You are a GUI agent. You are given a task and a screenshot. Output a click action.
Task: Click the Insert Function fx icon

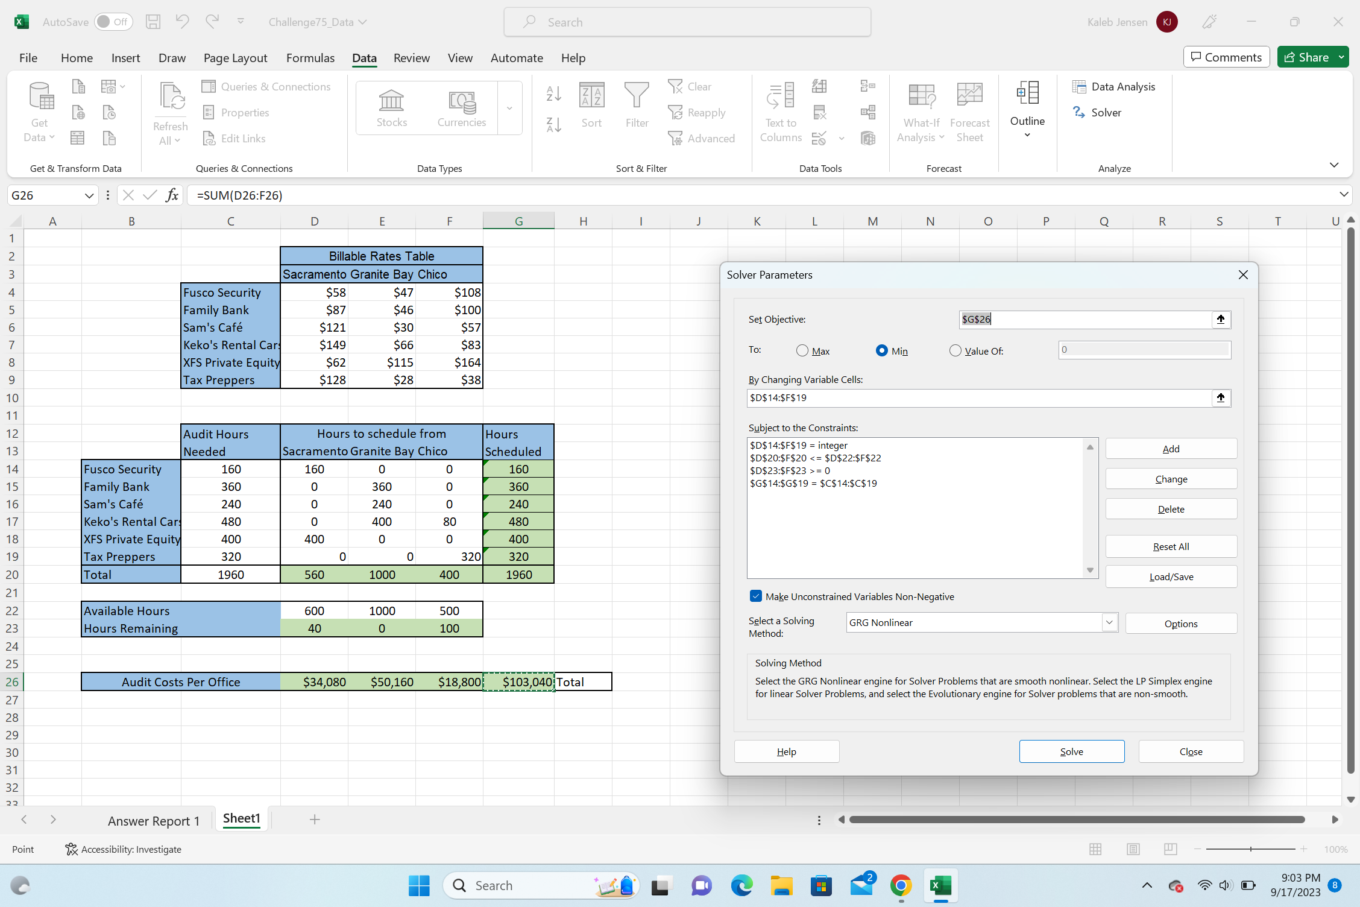coord(172,195)
